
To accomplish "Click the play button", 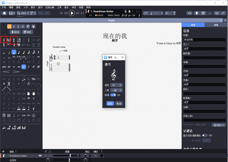I will click(72, 13).
